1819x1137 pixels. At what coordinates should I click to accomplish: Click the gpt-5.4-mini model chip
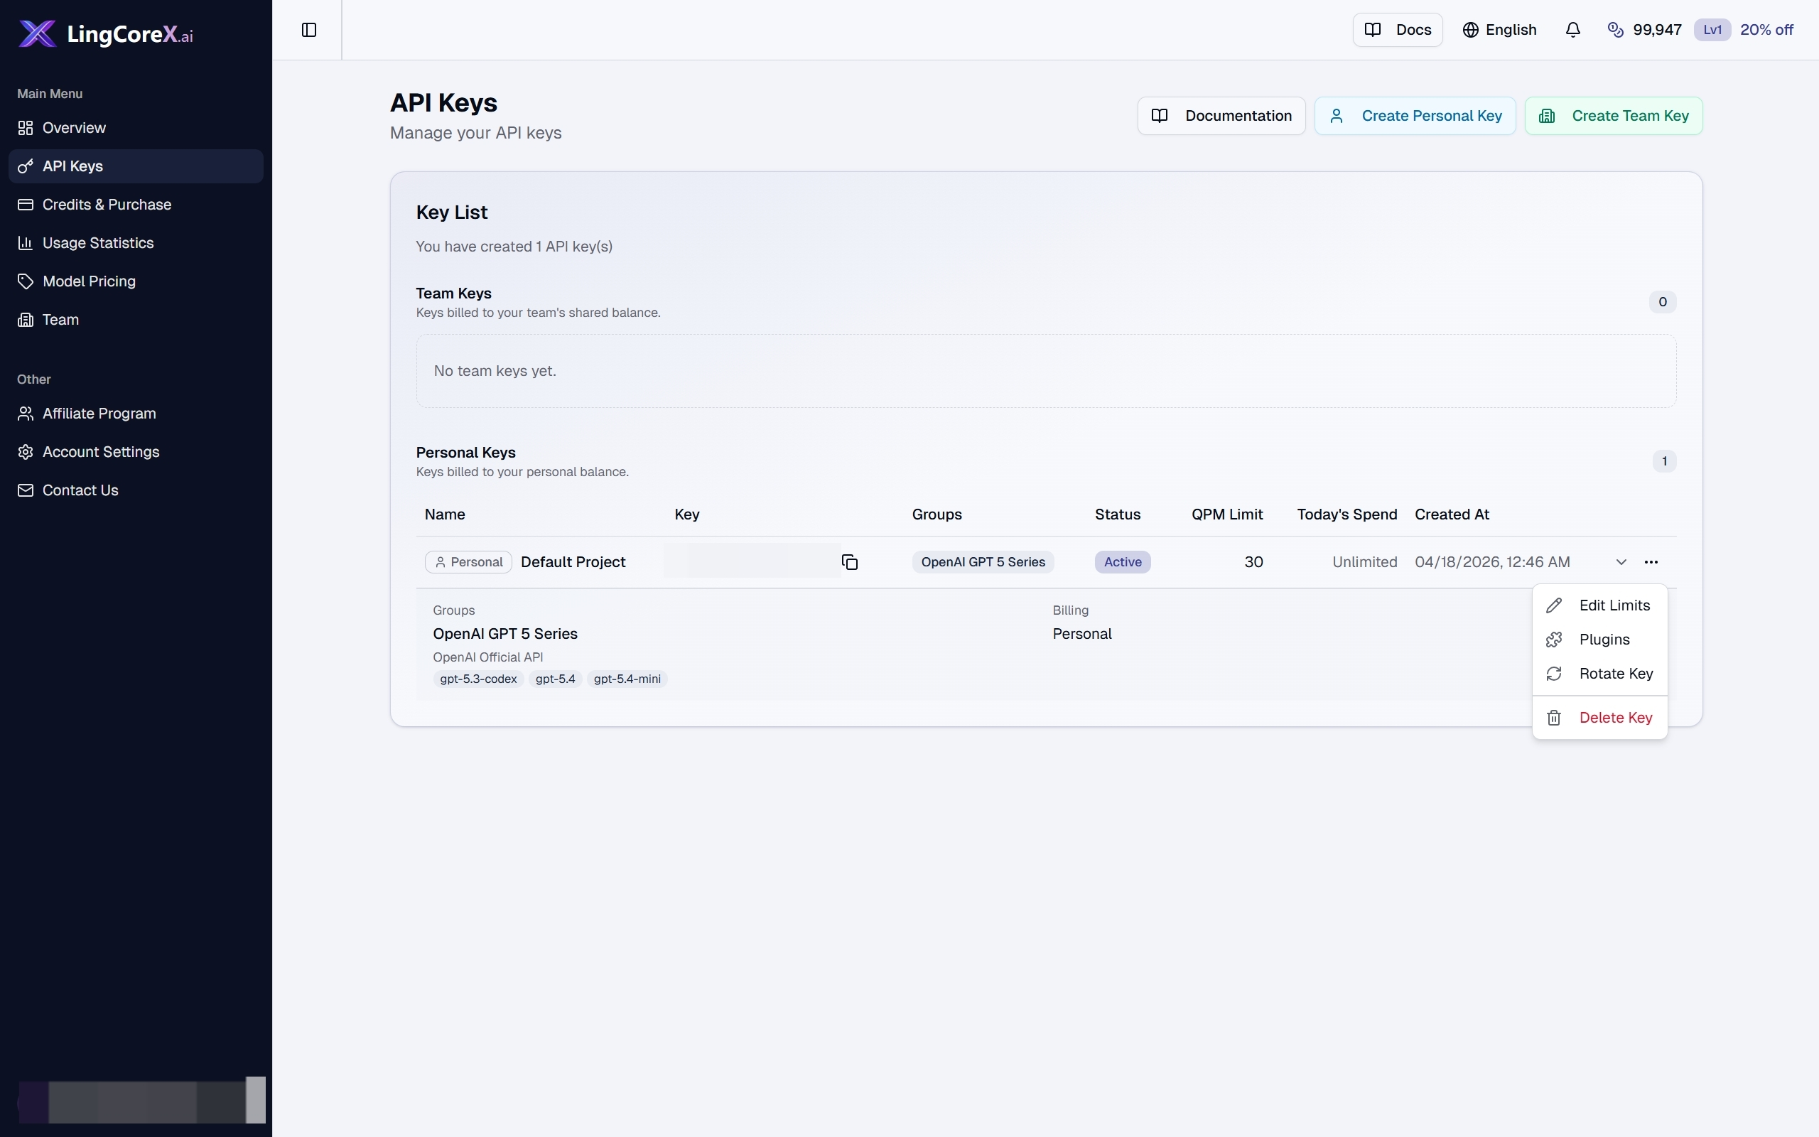coord(627,679)
